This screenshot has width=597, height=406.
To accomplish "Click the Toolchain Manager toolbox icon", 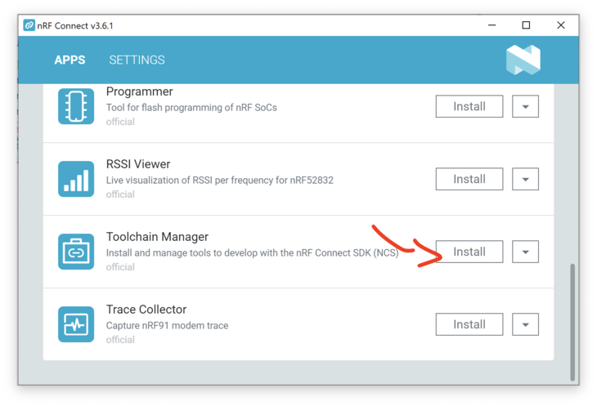I will click(x=76, y=252).
